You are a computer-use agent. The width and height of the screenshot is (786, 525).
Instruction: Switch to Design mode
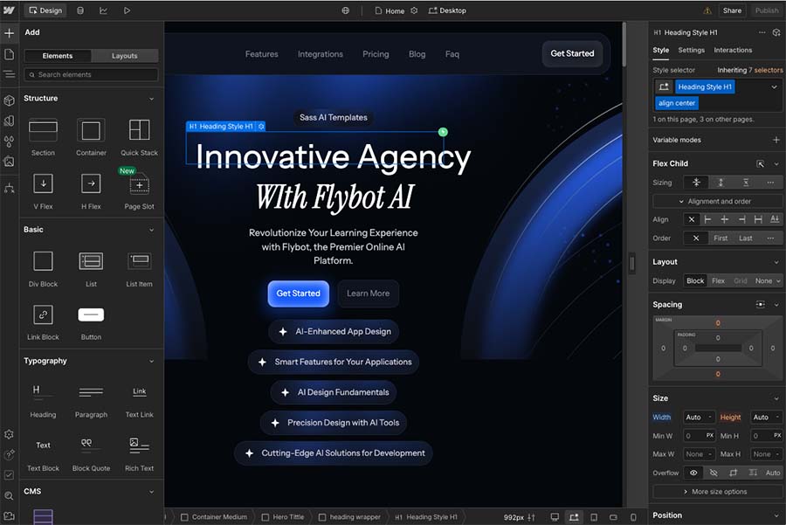coord(45,10)
